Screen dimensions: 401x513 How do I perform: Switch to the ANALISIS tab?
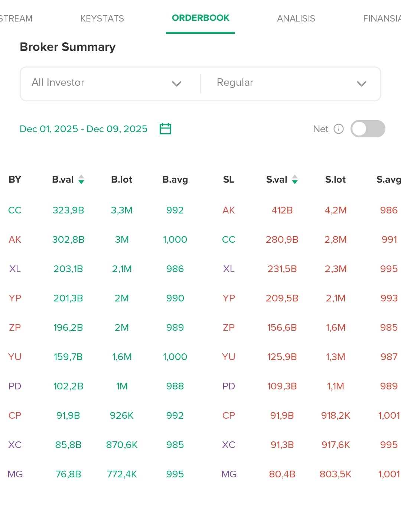[x=296, y=19]
